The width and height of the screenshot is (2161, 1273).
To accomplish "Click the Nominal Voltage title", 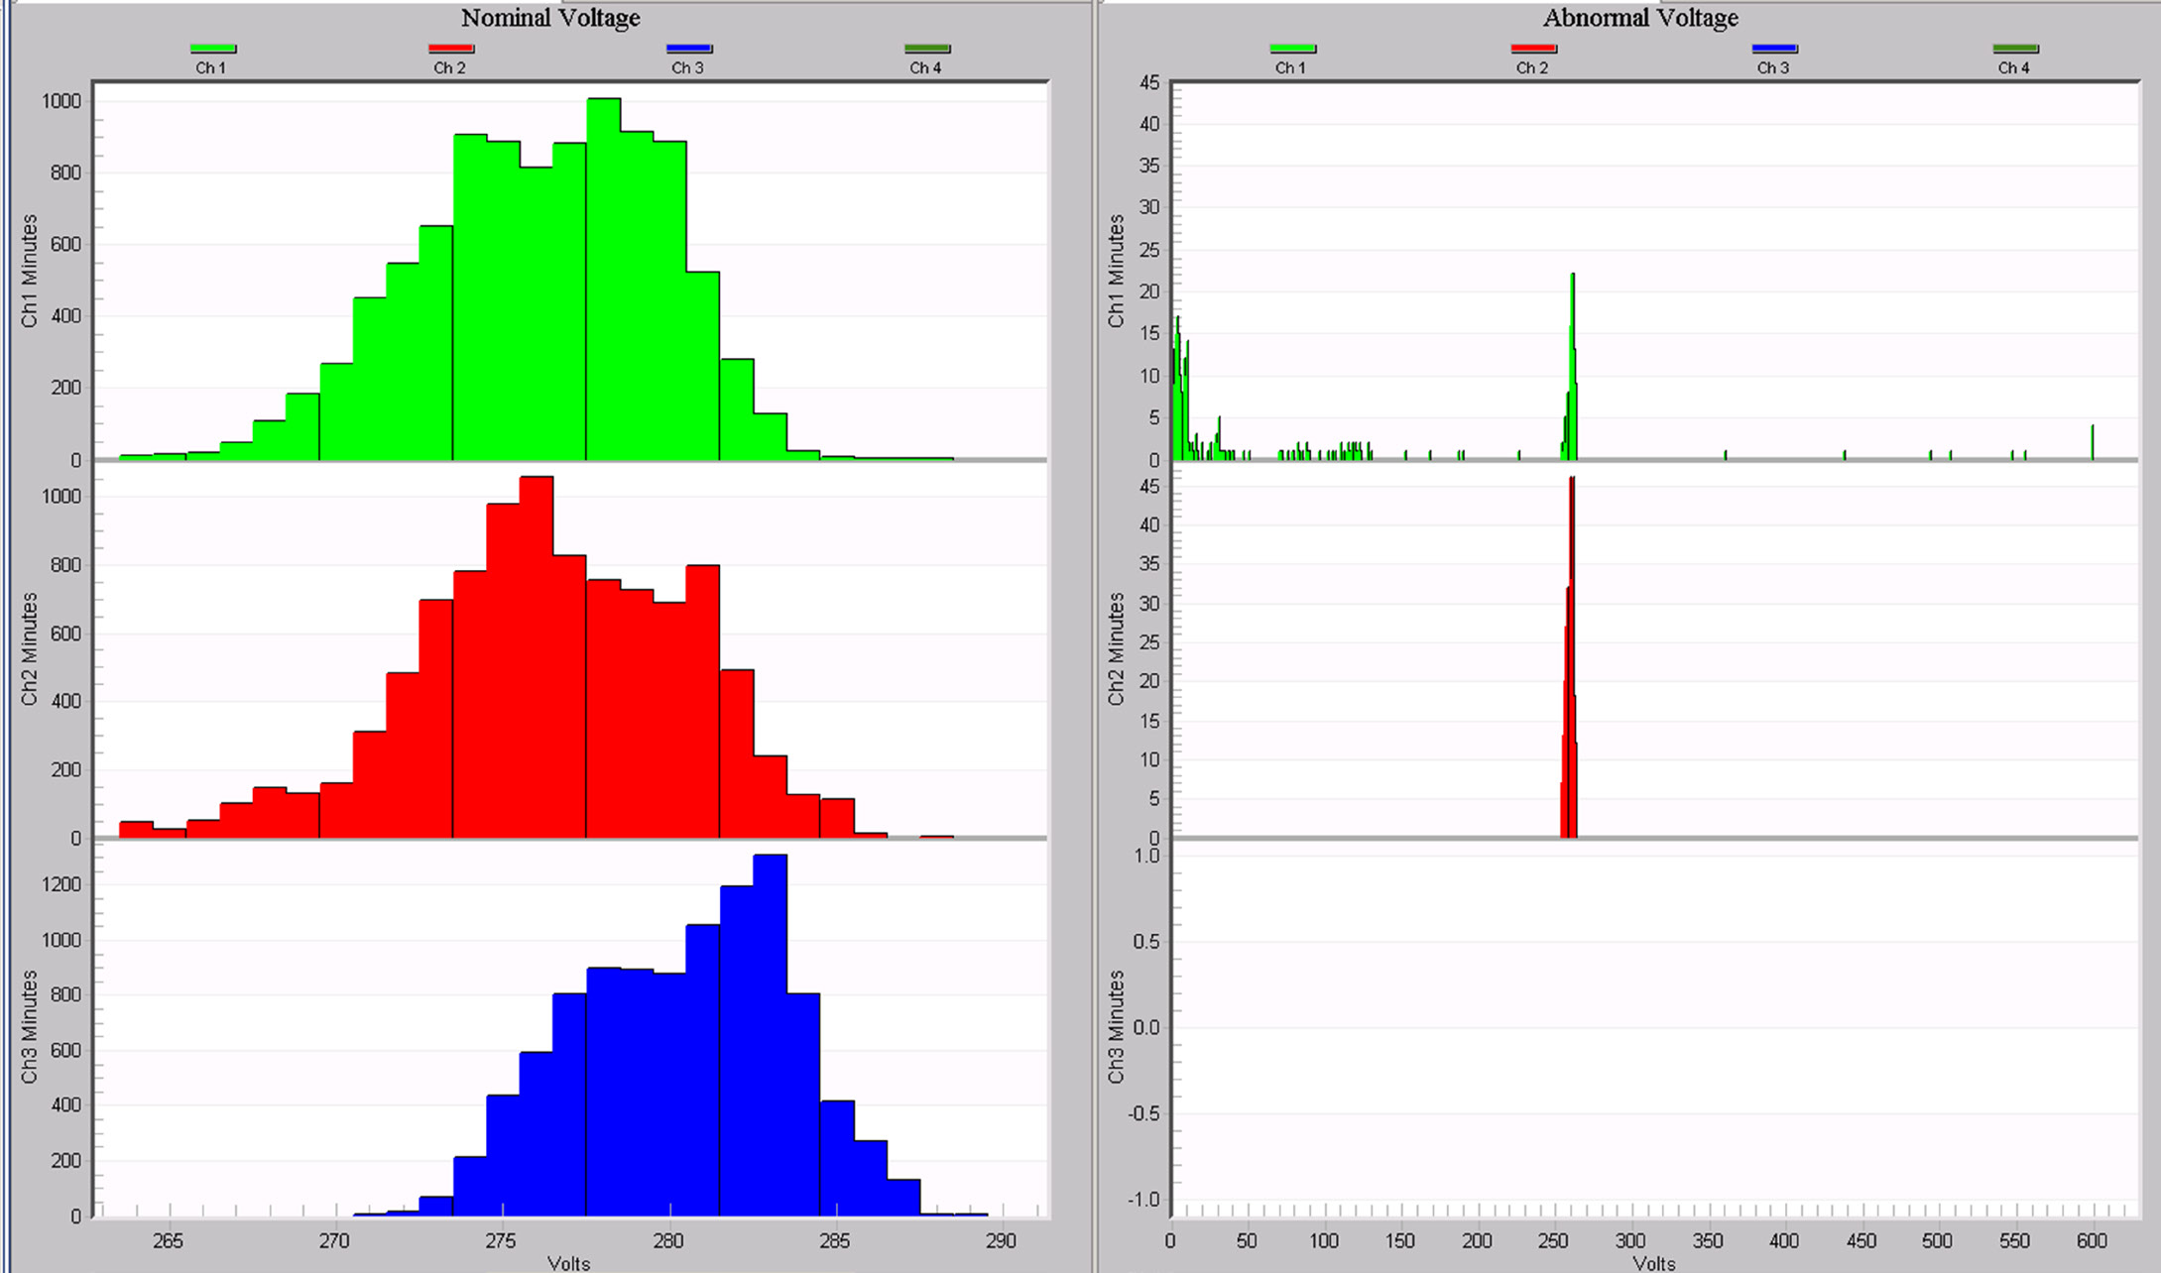I will click(x=548, y=18).
